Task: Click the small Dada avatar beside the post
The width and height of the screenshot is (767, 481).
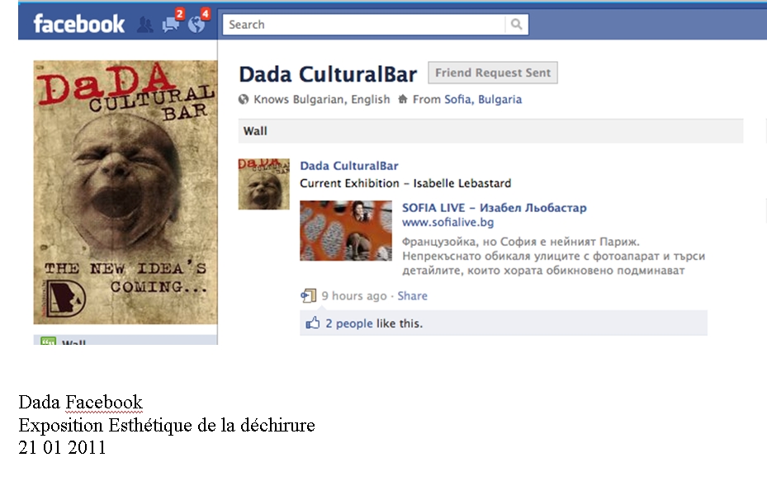Action: [263, 184]
